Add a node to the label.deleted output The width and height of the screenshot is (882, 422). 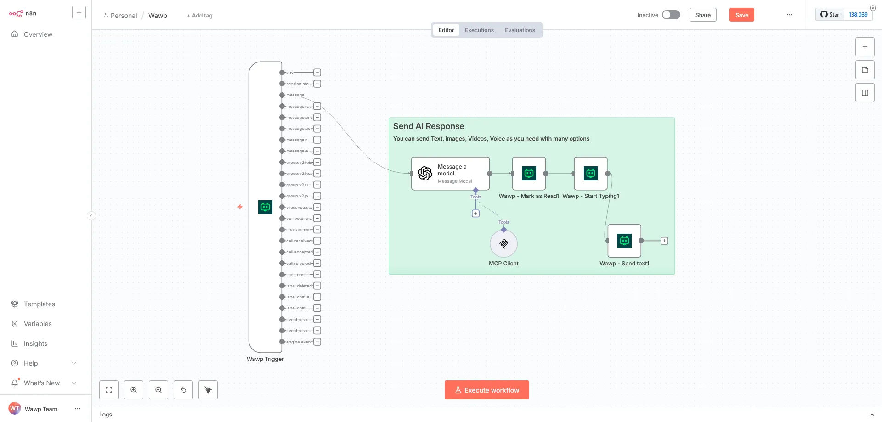[x=317, y=286]
